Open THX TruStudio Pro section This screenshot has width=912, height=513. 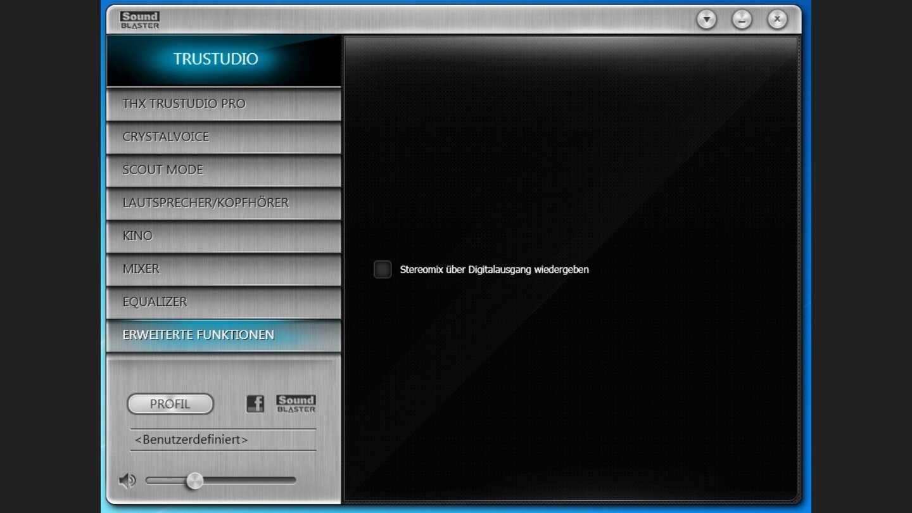click(x=224, y=104)
